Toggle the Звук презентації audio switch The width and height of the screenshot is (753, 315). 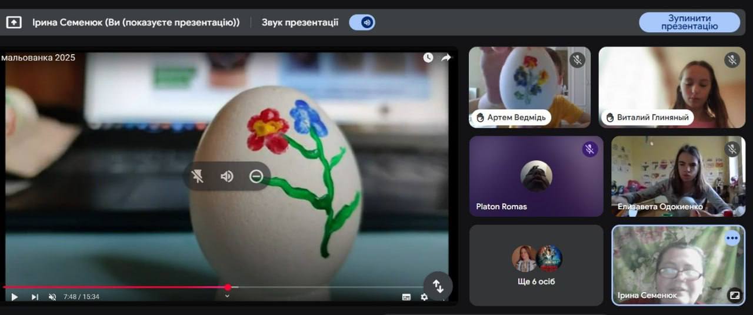[x=362, y=22]
